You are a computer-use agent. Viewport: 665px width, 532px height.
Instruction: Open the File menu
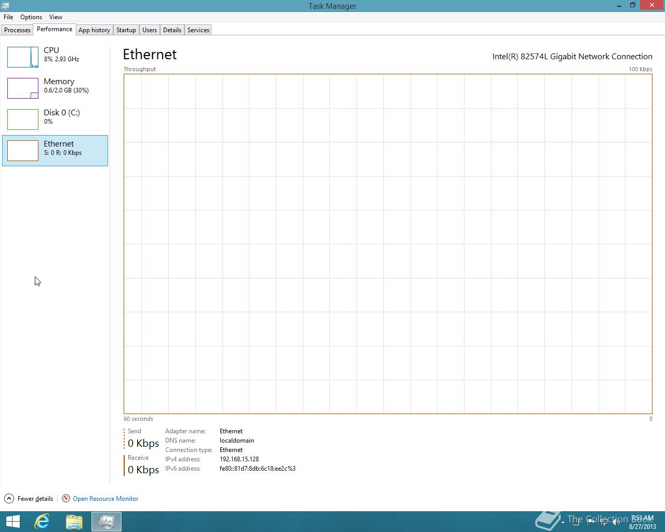(x=8, y=17)
